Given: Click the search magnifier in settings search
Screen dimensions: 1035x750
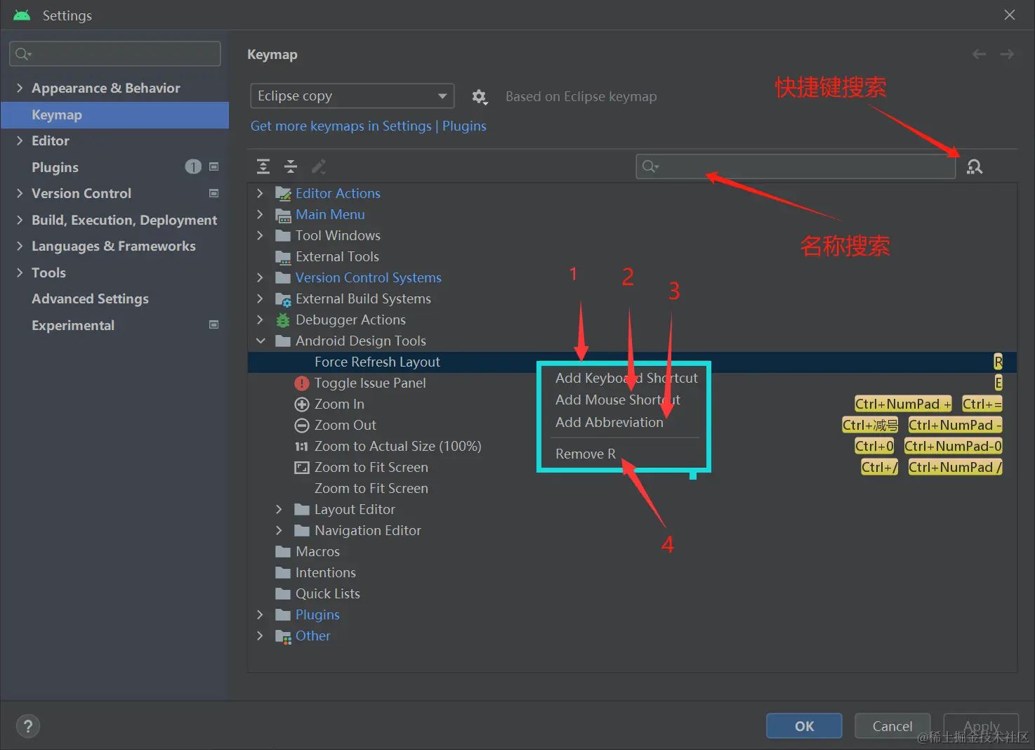Looking at the screenshot, I should [x=23, y=54].
